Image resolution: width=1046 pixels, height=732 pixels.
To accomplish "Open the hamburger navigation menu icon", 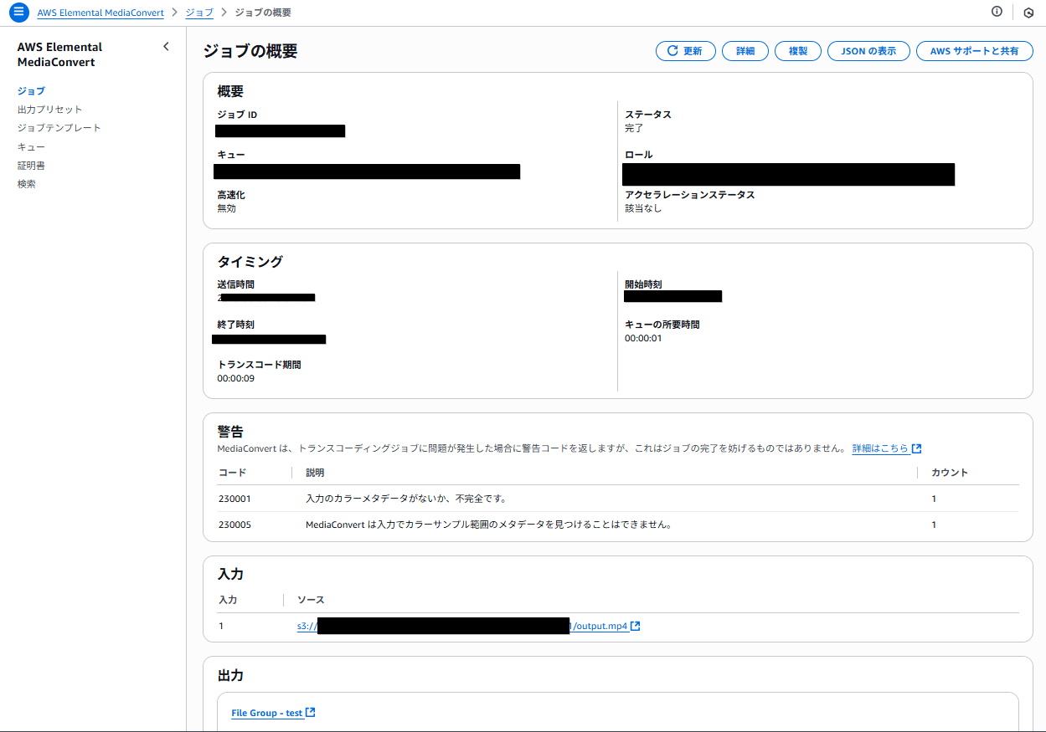I will [x=18, y=13].
